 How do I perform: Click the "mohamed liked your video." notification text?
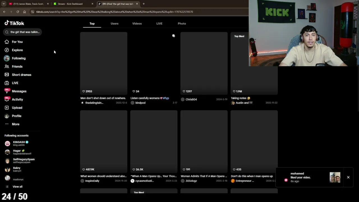pyautogui.click(x=300, y=175)
